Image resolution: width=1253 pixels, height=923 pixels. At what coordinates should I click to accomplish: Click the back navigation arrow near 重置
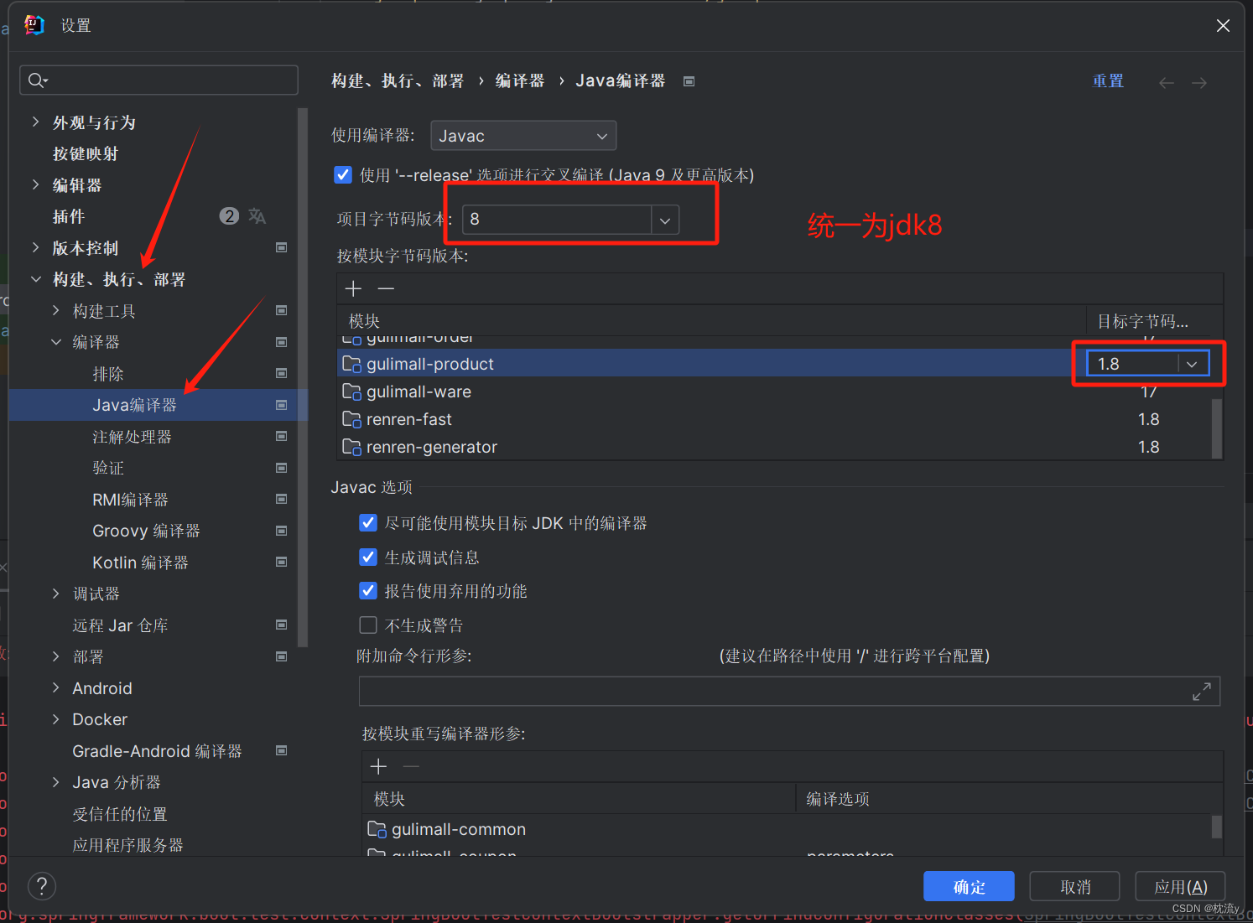(1166, 81)
